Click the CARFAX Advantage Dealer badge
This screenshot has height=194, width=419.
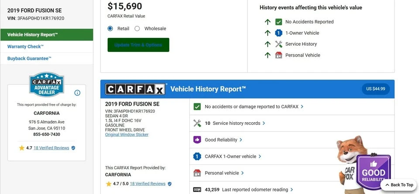pyautogui.click(x=47, y=84)
